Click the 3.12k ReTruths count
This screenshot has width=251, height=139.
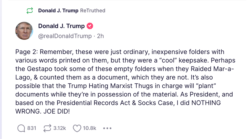(60, 128)
